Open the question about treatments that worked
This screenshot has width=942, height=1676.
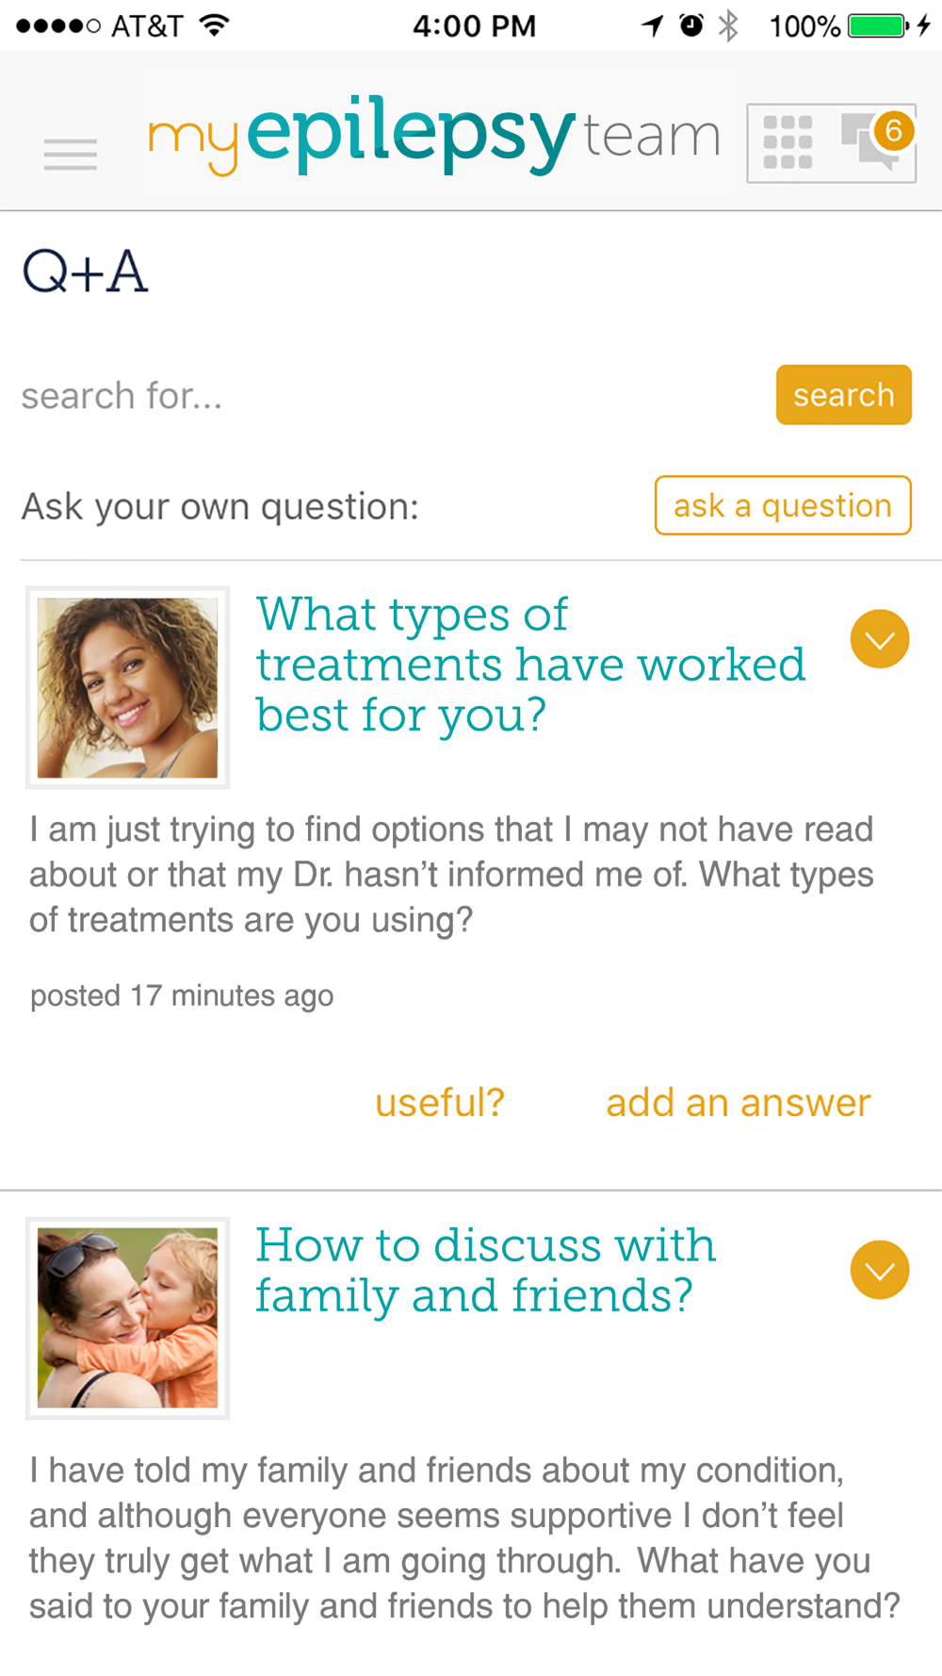pyautogui.click(x=530, y=665)
